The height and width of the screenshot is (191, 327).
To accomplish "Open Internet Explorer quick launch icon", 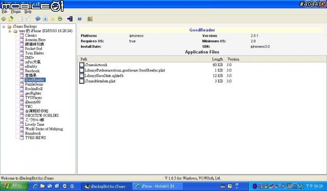I will click(x=35, y=186).
